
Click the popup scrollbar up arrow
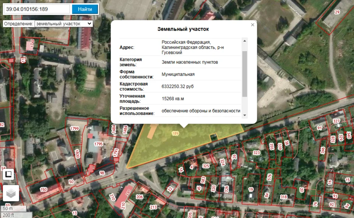click(x=245, y=41)
